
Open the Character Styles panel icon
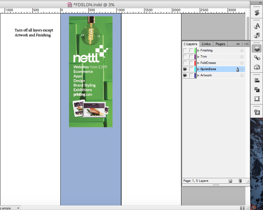pyautogui.click(x=257, y=27)
